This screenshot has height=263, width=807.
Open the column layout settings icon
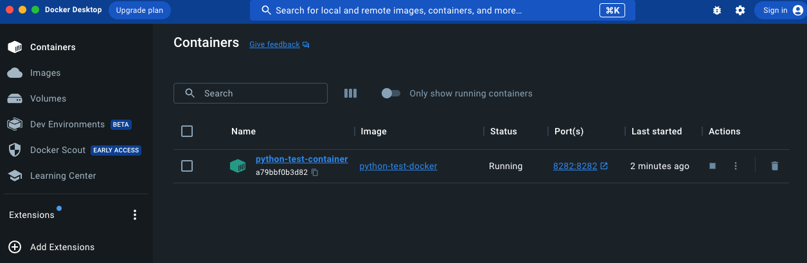(350, 93)
